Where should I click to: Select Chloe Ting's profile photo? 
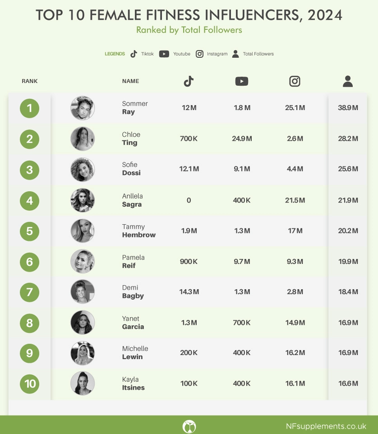pyautogui.click(x=83, y=139)
